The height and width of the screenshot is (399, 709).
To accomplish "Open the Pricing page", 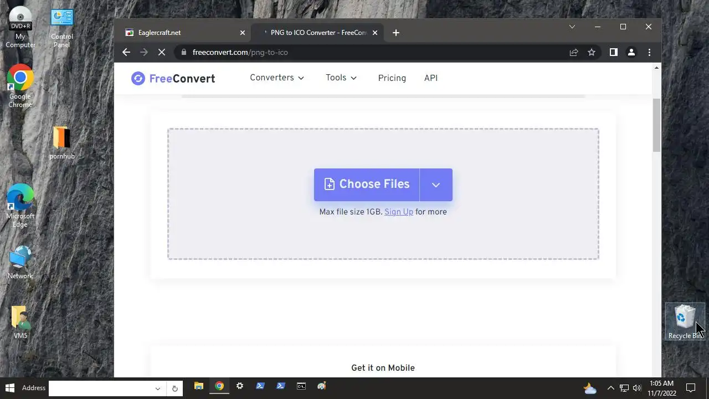I will [392, 78].
